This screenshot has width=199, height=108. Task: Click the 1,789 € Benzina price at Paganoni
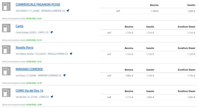pos(155,11)
